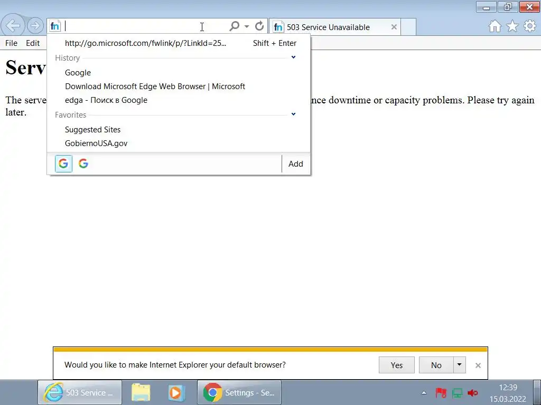Click the muted volume tray icon
Image resolution: width=541 pixels, height=405 pixels.
coord(473,392)
